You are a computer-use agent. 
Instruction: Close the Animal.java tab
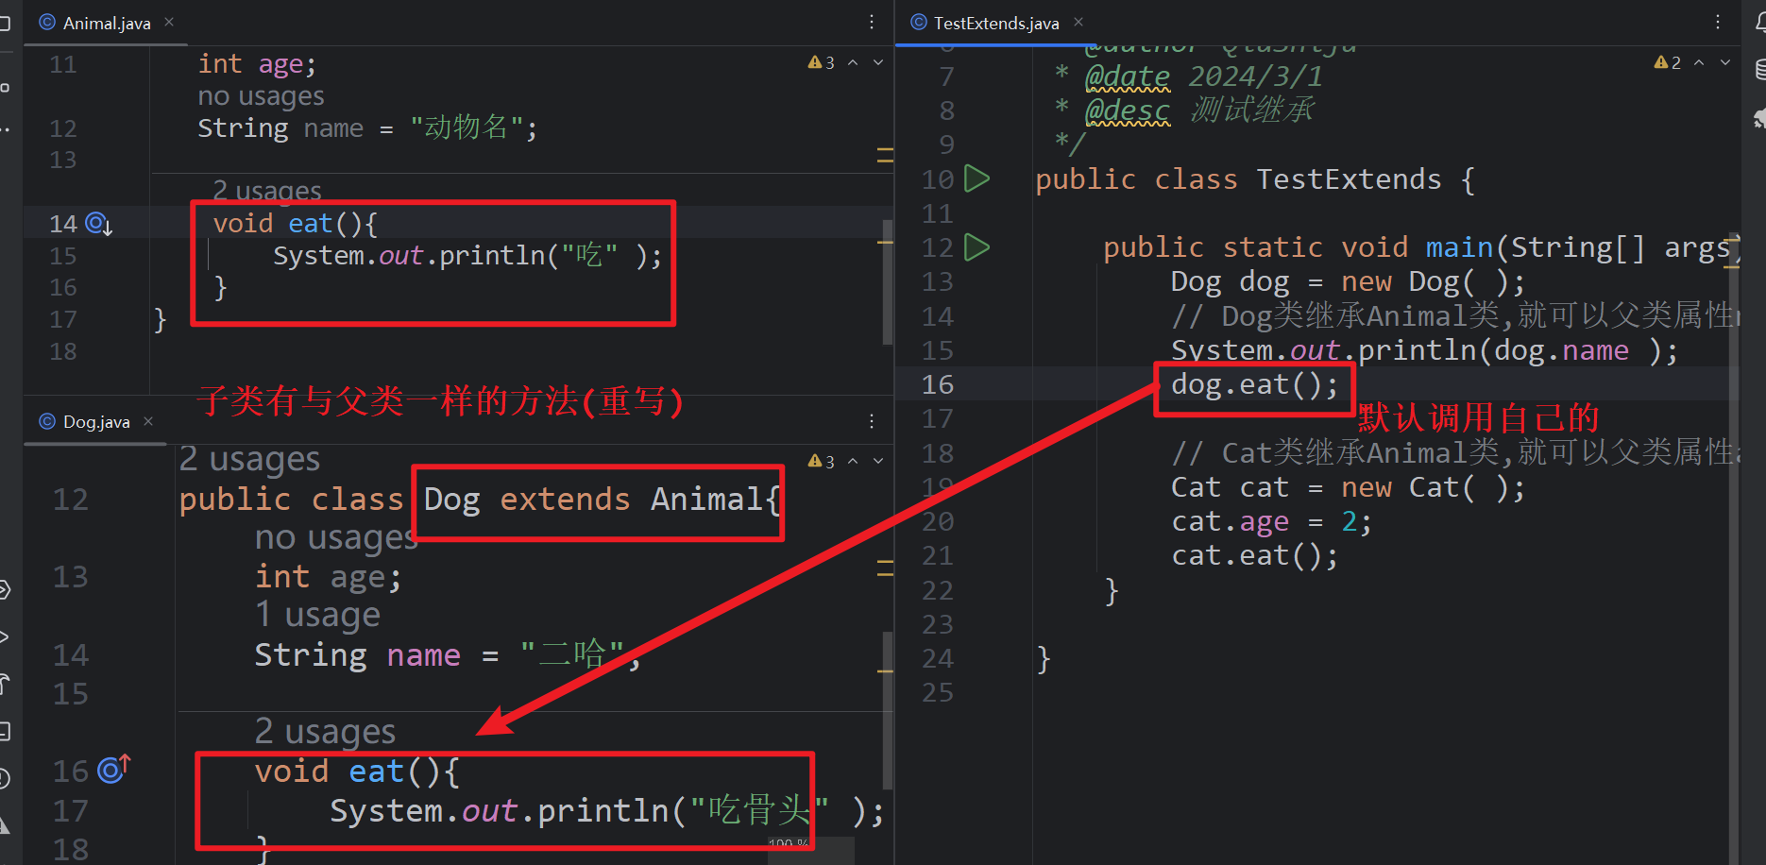click(169, 22)
